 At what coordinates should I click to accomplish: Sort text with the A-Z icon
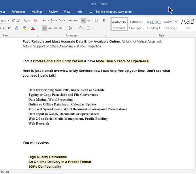[x=96, y=21]
